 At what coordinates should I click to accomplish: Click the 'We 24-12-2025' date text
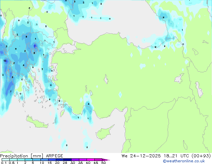141,156
